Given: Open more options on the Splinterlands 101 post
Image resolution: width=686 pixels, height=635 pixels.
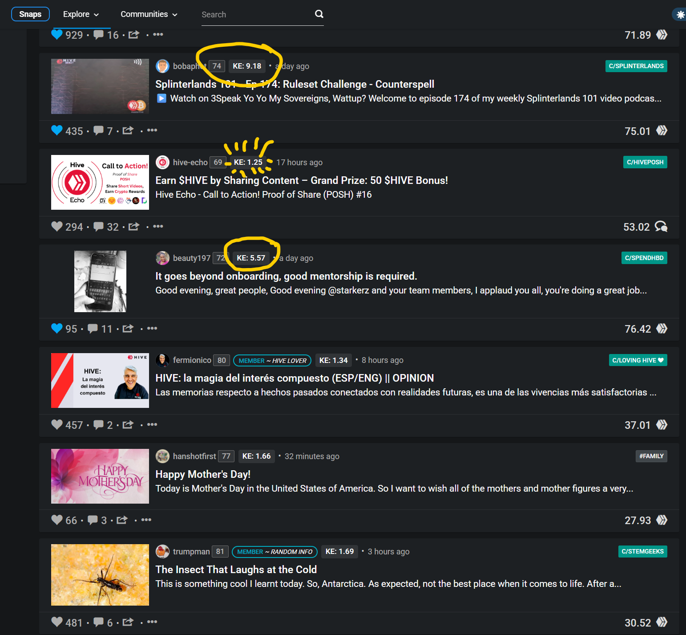Looking at the screenshot, I should [x=152, y=130].
